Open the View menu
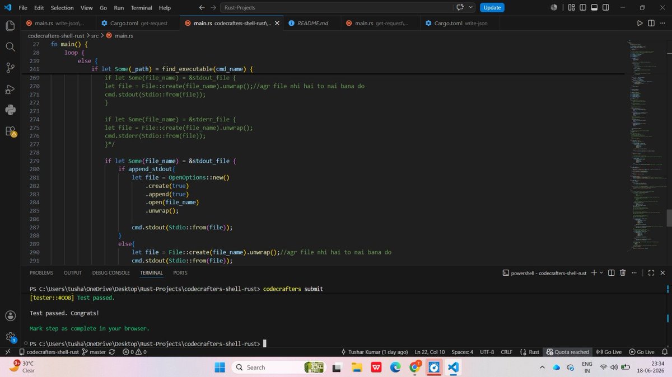 [86, 8]
